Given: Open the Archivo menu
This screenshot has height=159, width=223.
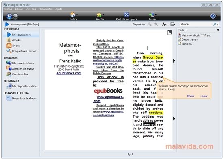Looking at the screenshot, I should [x=8, y=9].
